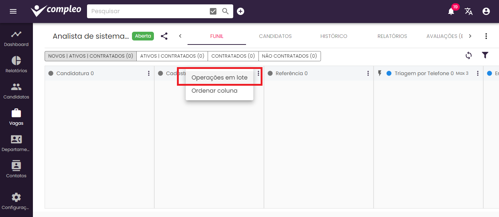Screen dimensions: 499x217
Task: Open Relatórios from the sidebar
Action: 16,64
